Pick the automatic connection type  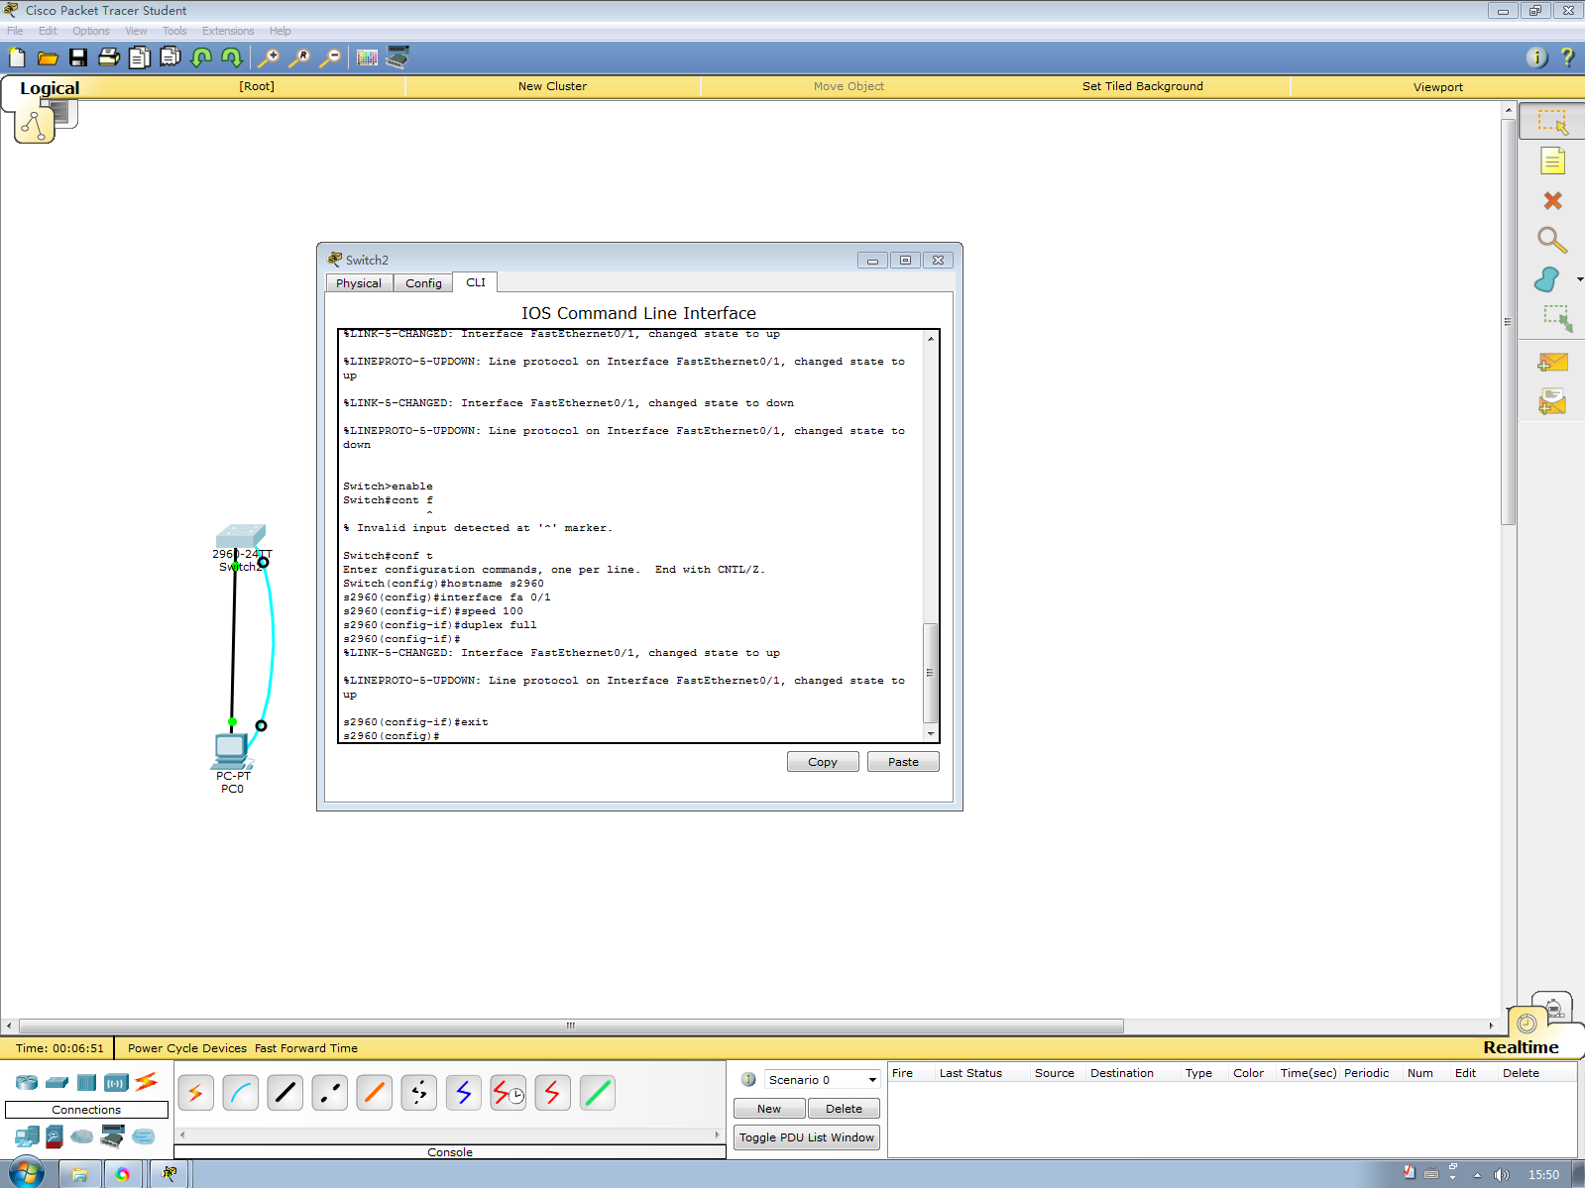(196, 1093)
